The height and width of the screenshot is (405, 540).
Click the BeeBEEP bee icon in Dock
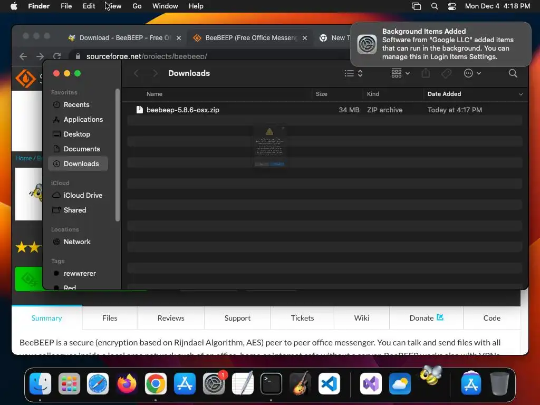click(430, 375)
